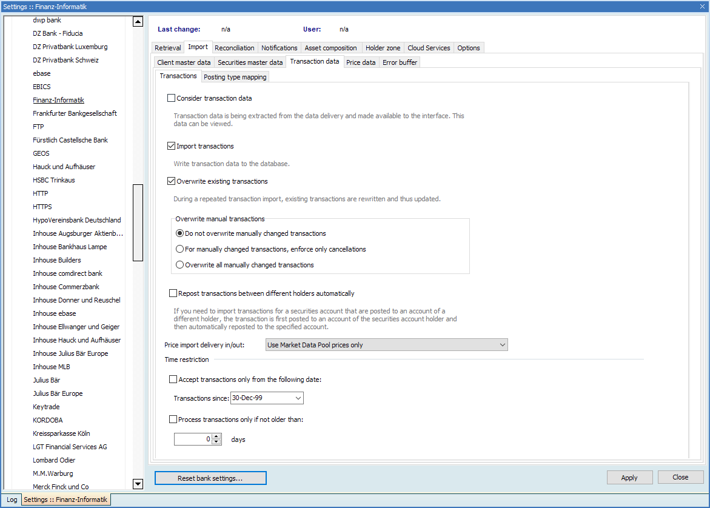Select HypoVereinsbank Deutschland in bank list
Viewport: 710px width, 508px height.
(x=77, y=220)
